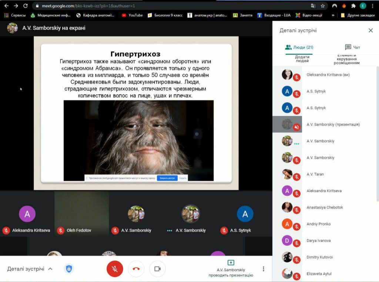Open the Биология 9 класс bookmark
The image size is (379, 282).
click(x=165, y=15)
